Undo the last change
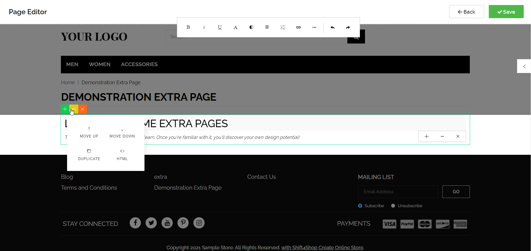The width and height of the screenshot is (531, 251). point(332,27)
